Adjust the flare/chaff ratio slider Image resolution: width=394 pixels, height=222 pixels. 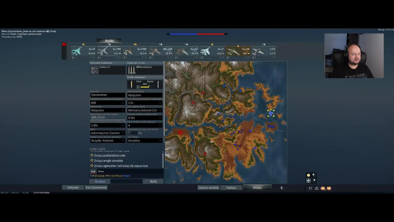point(145,87)
